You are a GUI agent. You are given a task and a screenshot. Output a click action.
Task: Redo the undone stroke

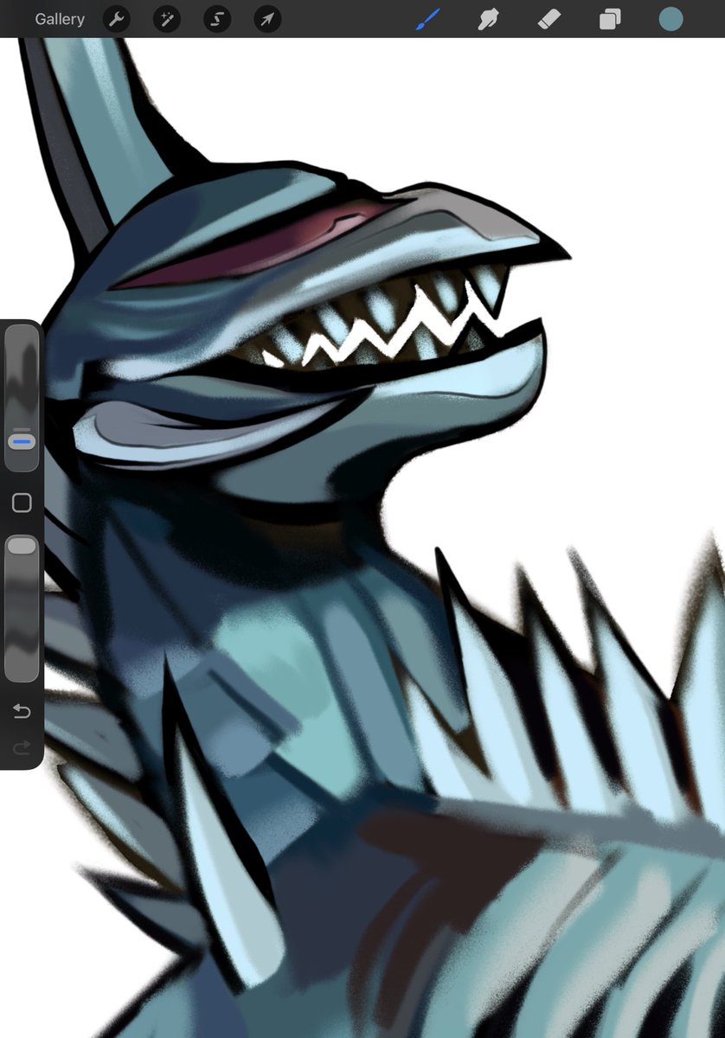click(x=22, y=747)
